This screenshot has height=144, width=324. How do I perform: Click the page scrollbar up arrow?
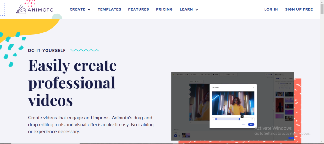coord(322,2)
